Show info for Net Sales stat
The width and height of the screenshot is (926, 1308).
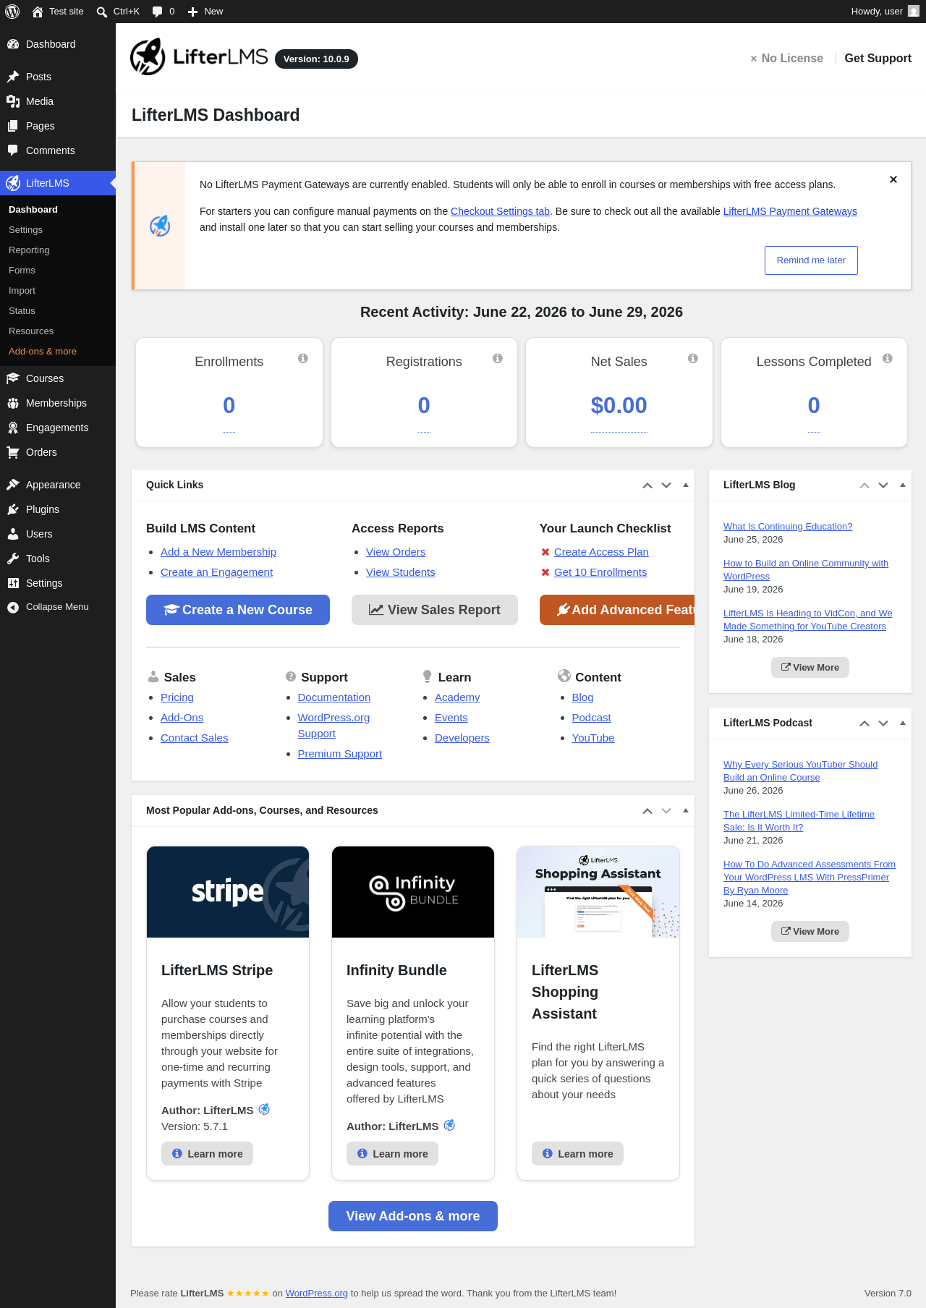693,358
